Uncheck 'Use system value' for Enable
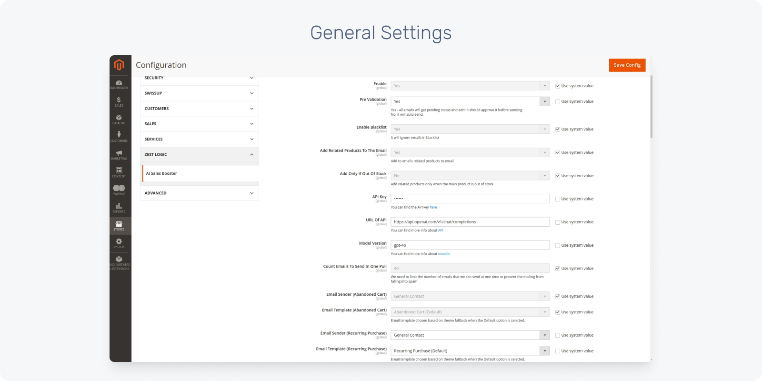762x381 pixels. [x=558, y=86]
